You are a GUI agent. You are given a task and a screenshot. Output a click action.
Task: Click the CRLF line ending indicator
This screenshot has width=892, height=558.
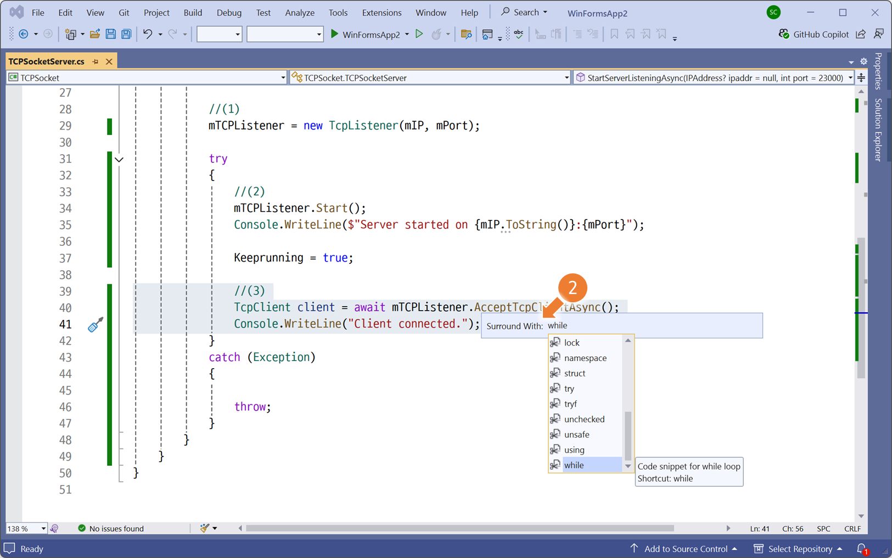[852, 528]
